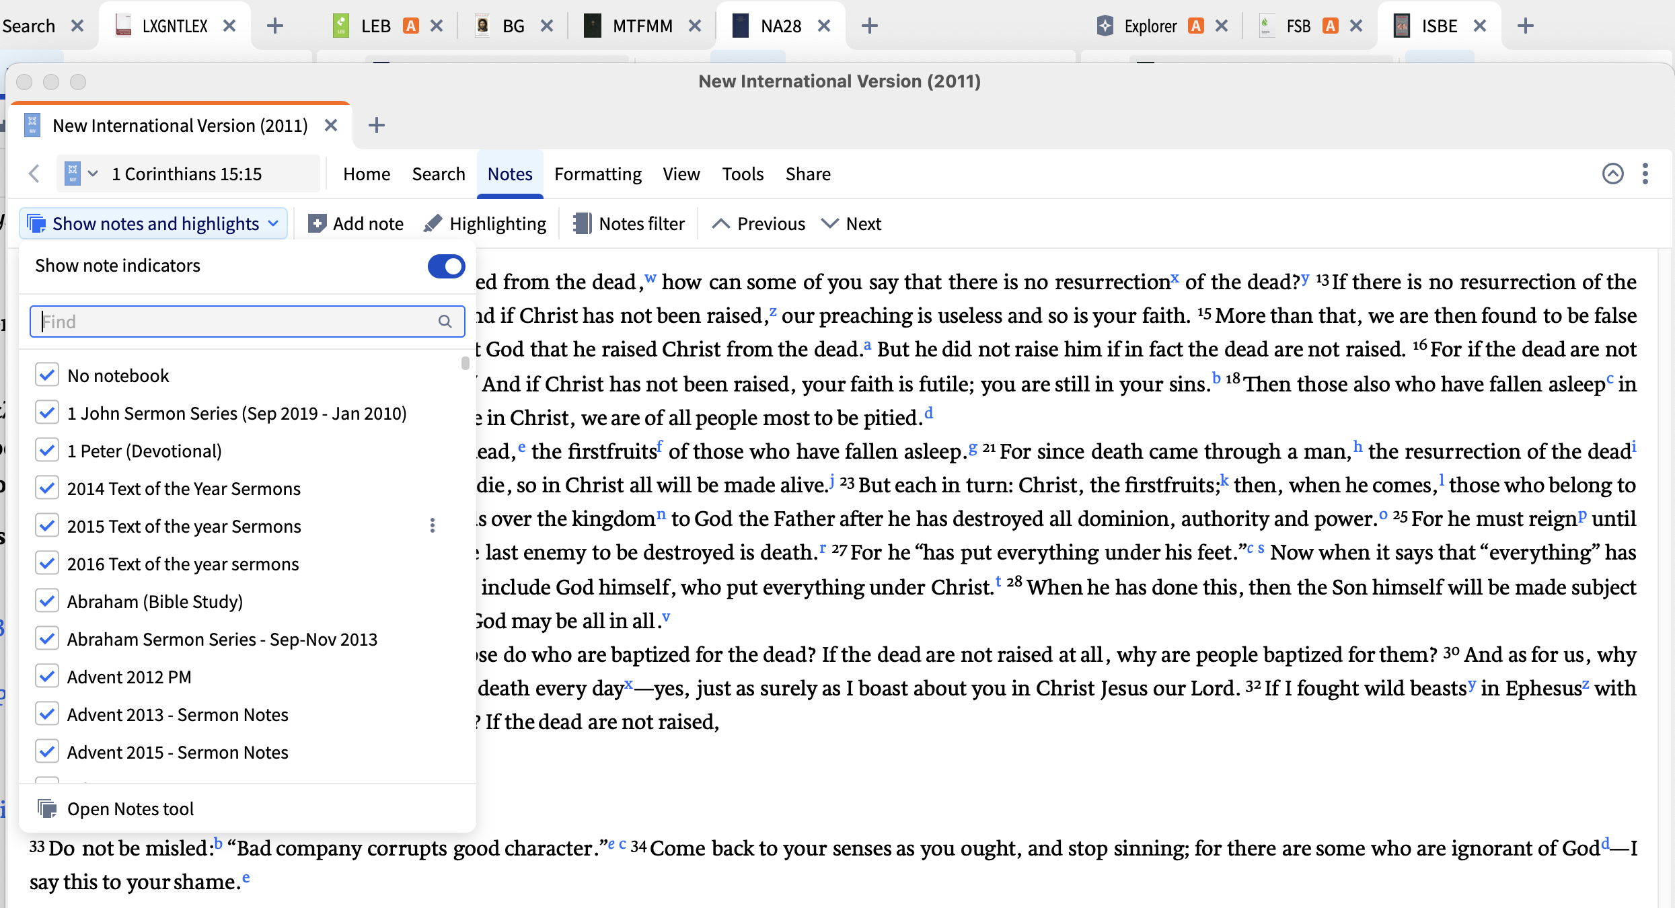Image resolution: width=1675 pixels, height=908 pixels.
Task: Uncheck Abraham (Bible Study) notebook
Action: click(46, 601)
